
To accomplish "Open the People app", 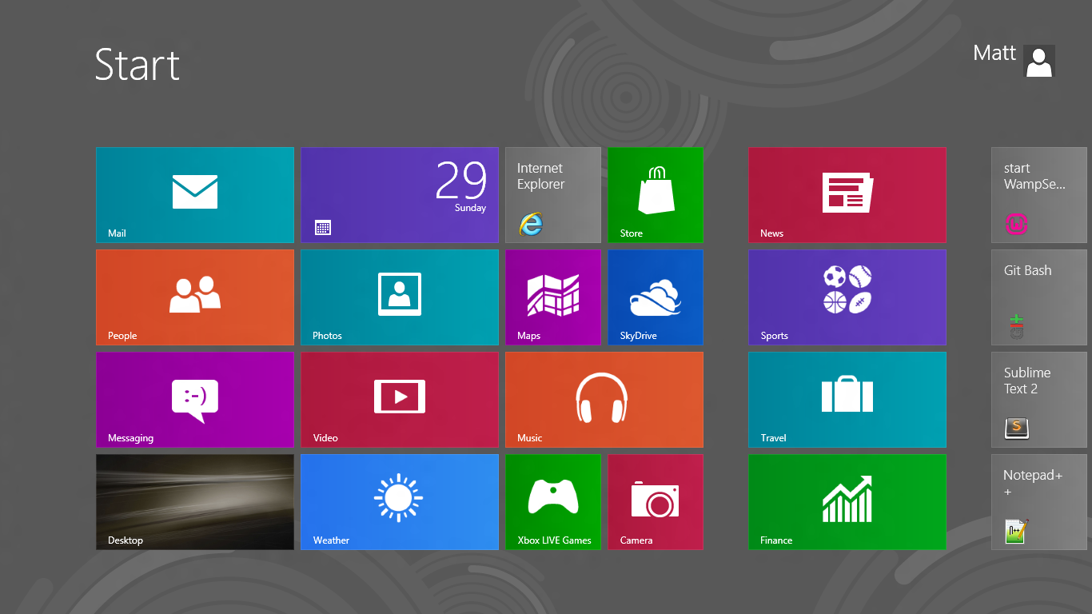I will [194, 297].
